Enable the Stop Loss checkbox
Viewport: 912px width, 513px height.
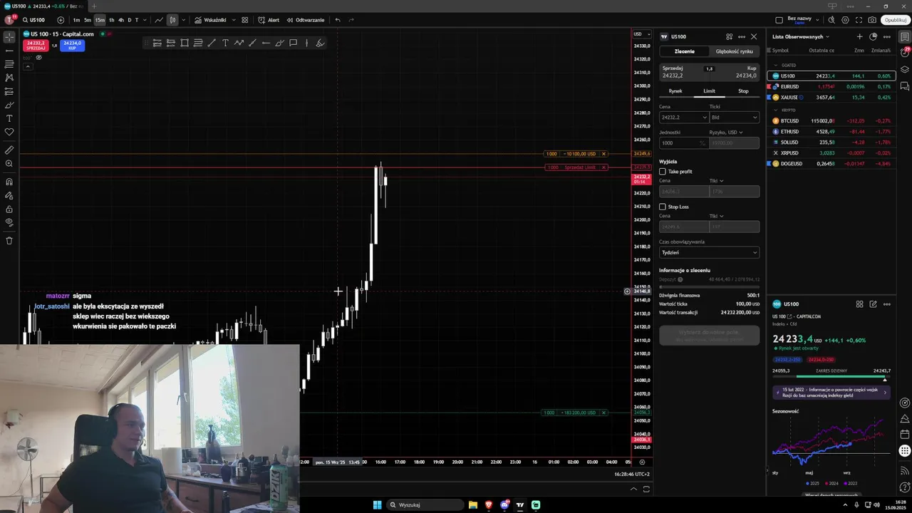coord(663,207)
